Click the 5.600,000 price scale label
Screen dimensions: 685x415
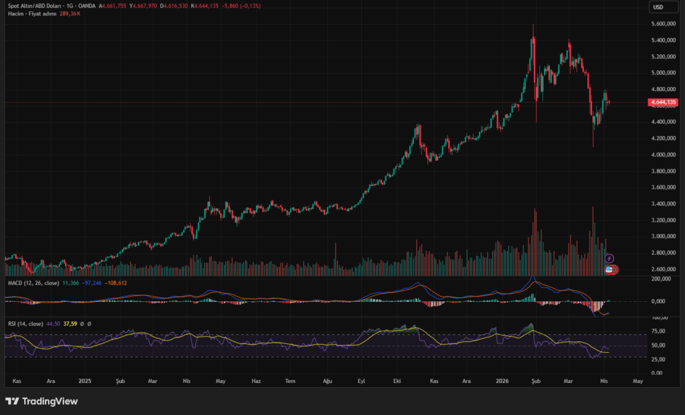pyautogui.click(x=661, y=23)
